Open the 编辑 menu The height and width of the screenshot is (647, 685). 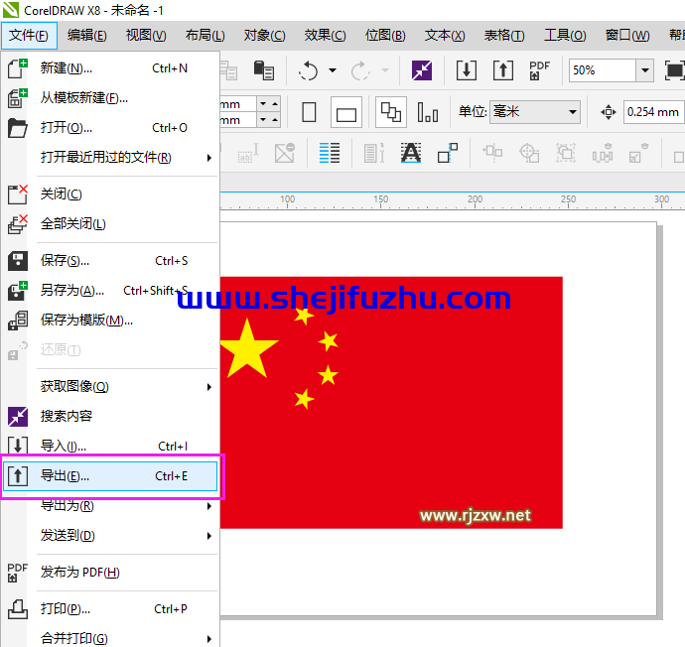pos(87,36)
